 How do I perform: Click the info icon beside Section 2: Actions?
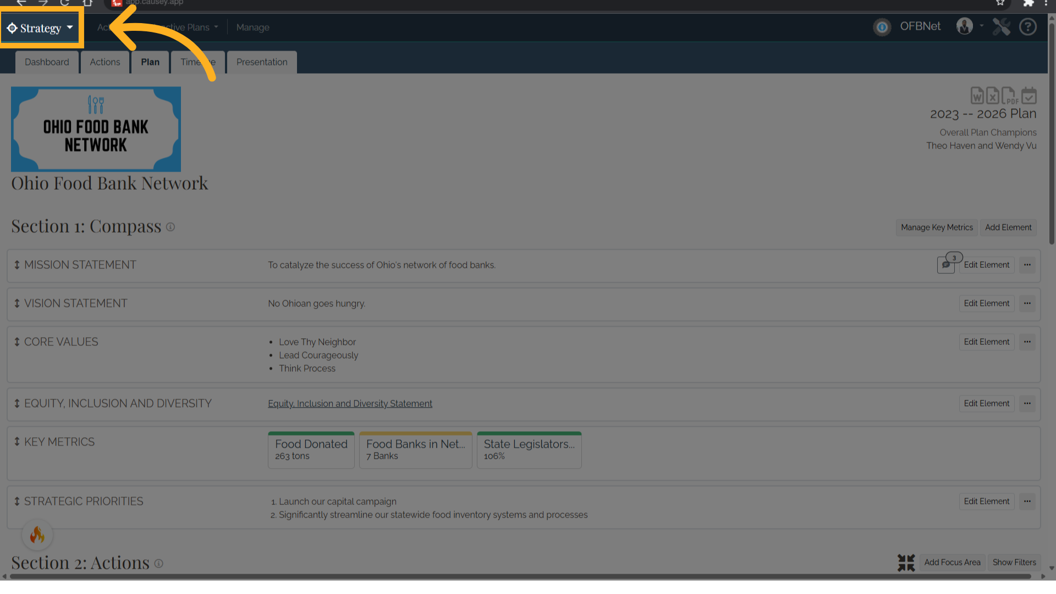click(158, 564)
